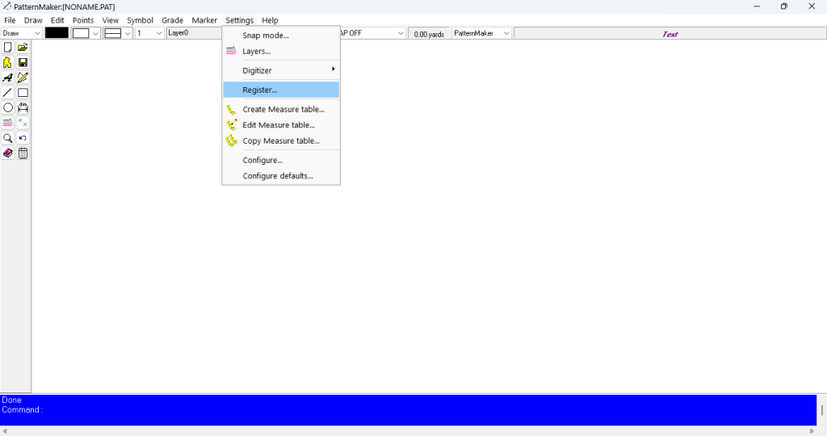
Task: Open the Points menu
Action: coord(83,20)
